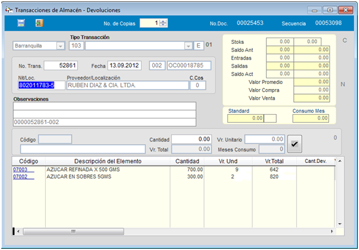Screen dimensions: 359x250
Task: Click the first Stoks value field
Action: click(x=280, y=41)
